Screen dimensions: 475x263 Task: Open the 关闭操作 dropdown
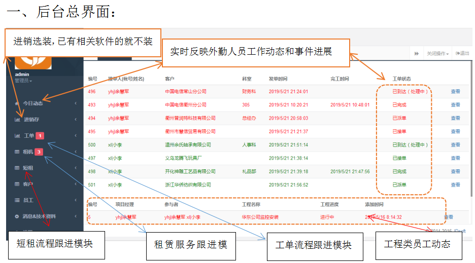pos(437,54)
